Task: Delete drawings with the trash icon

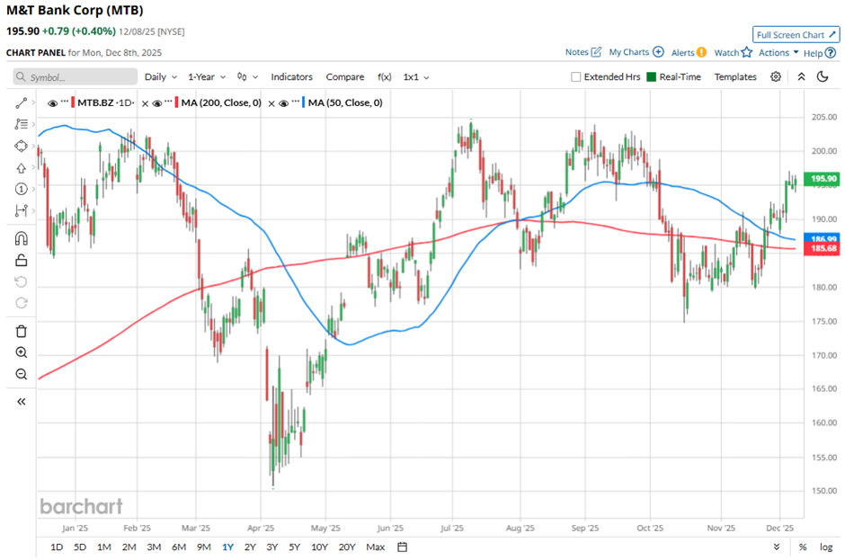Action: [x=21, y=332]
